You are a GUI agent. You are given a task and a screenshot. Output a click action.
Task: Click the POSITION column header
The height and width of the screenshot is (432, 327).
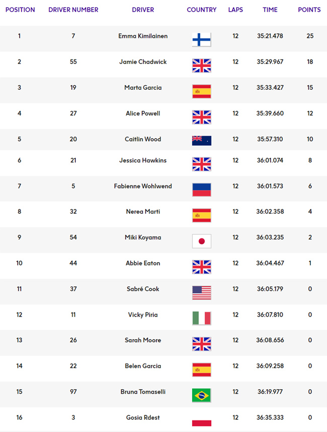click(20, 10)
